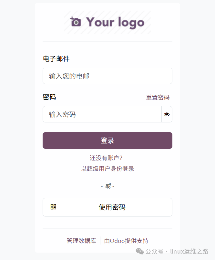Click the plus symbol on the camera logo
215x260 pixels.
pyautogui.click(x=72, y=18)
